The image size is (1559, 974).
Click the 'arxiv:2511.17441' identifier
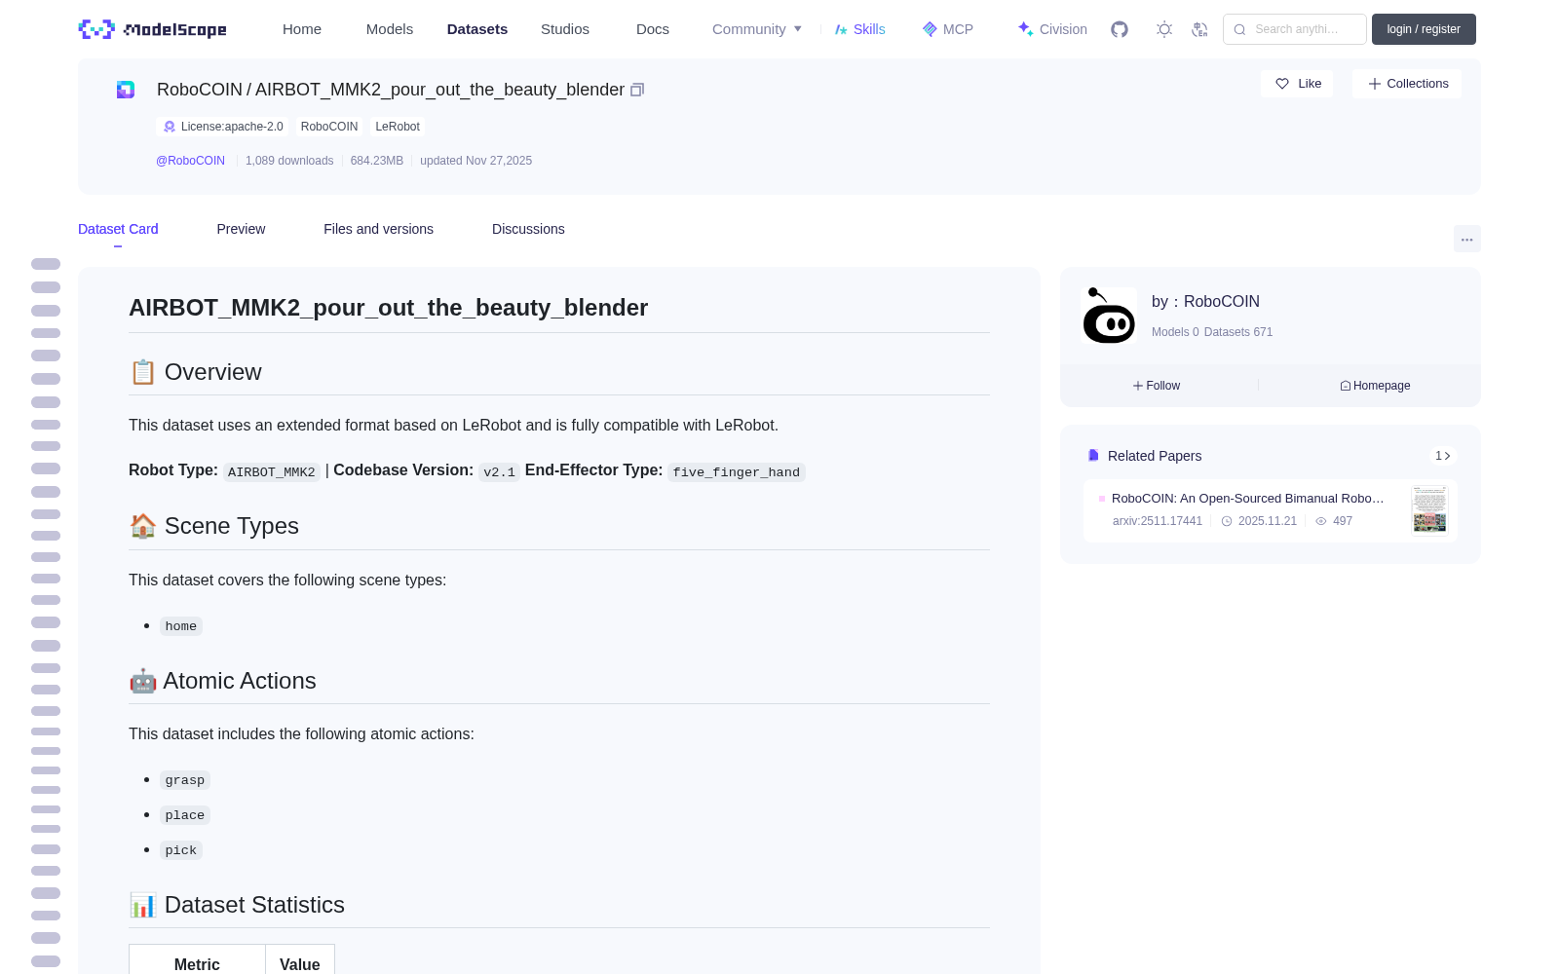pyautogui.click(x=1158, y=521)
